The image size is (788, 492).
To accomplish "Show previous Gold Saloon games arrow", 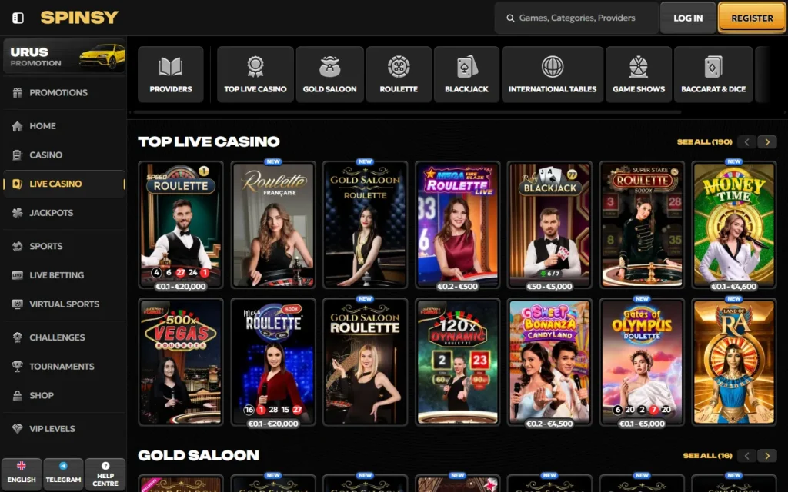I will (x=746, y=456).
